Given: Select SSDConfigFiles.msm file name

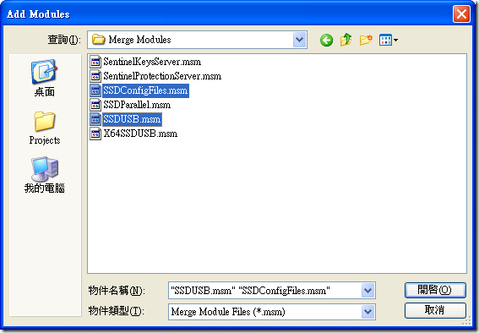Looking at the screenshot, I should click(145, 90).
